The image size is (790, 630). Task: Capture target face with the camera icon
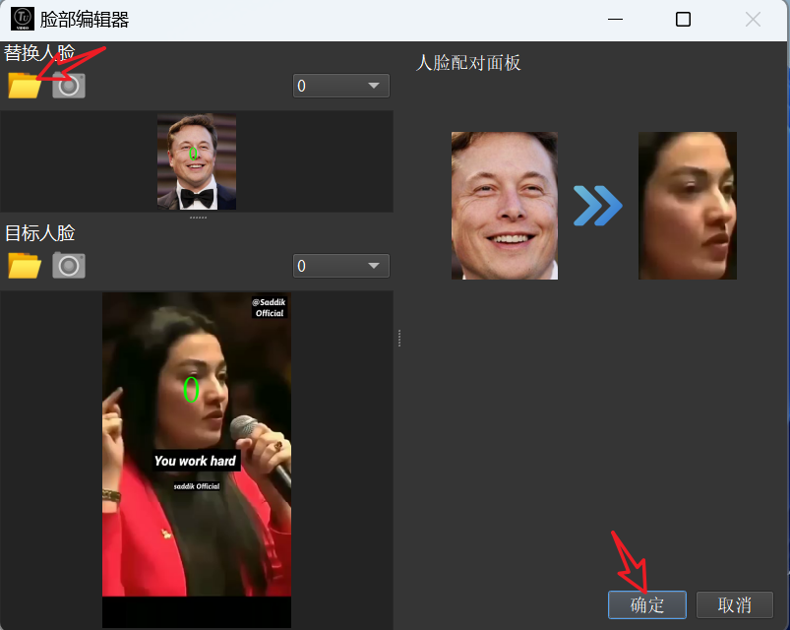[67, 266]
